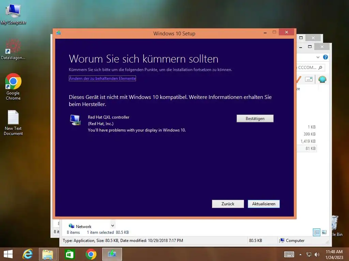Click the Zurück button
The width and height of the screenshot is (349, 261).
click(228, 204)
